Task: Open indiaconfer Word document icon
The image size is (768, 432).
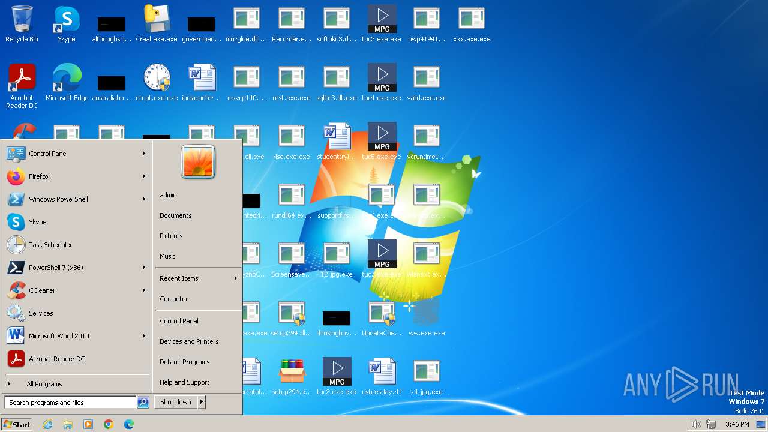Action: point(202,83)
